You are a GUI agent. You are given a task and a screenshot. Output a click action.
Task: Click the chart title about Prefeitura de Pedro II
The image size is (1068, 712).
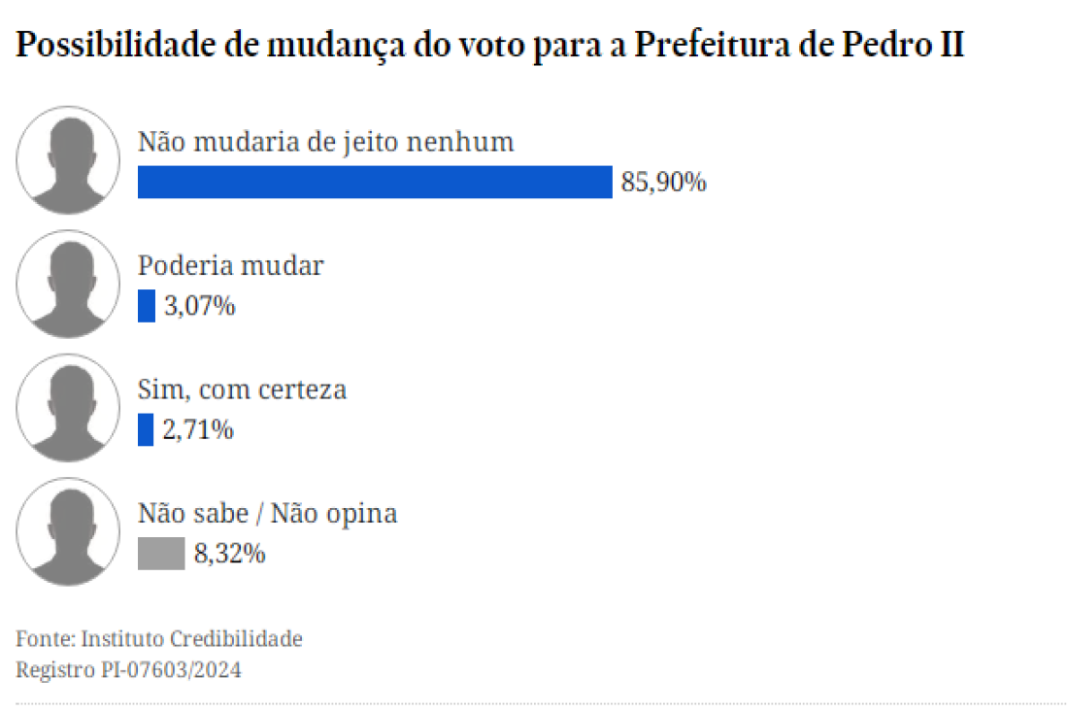(x=490, y=45)
